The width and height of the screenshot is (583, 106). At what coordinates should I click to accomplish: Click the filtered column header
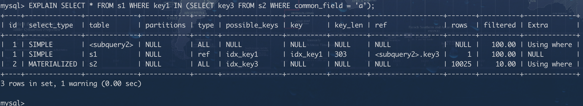(500, 25)
